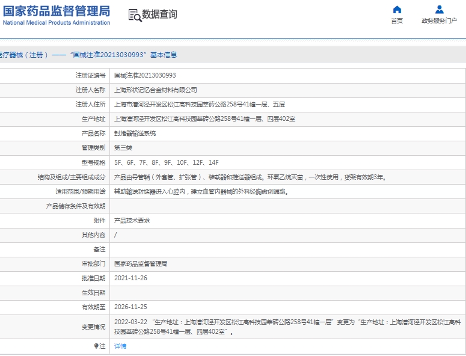Select the slash value in 其他内容 row
This screenshot has width=466, height=356.
tap(115, 235)
